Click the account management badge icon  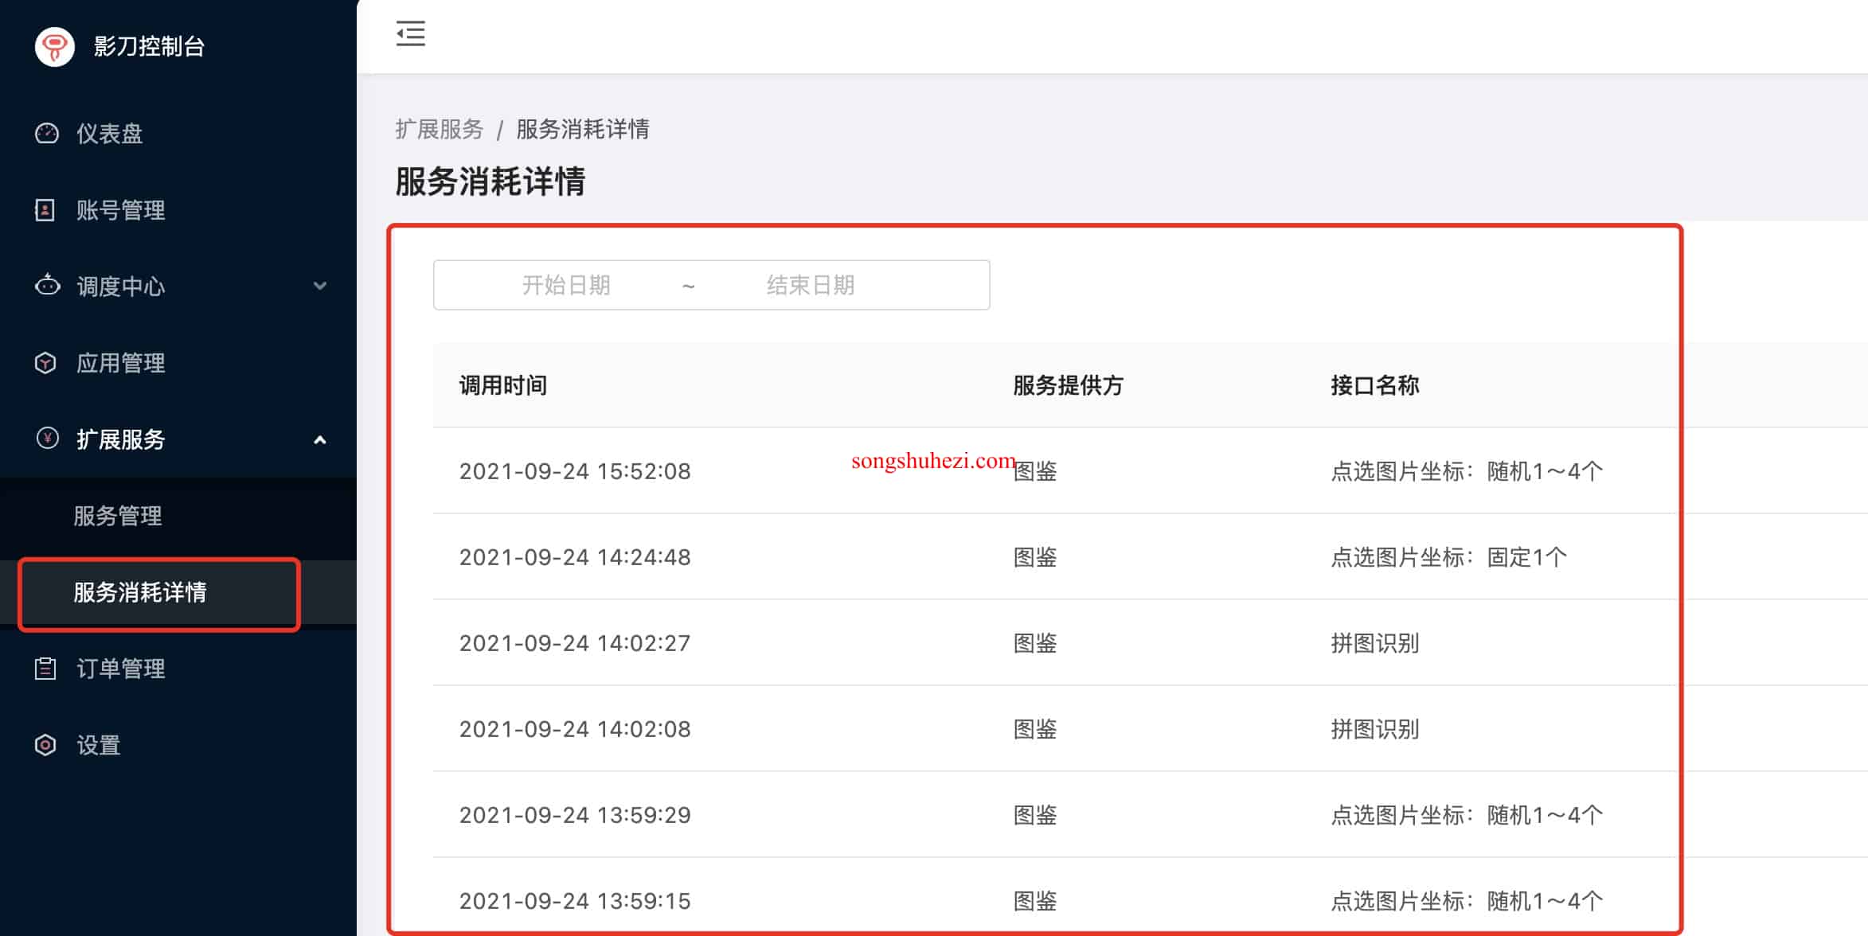coord(45,210)
